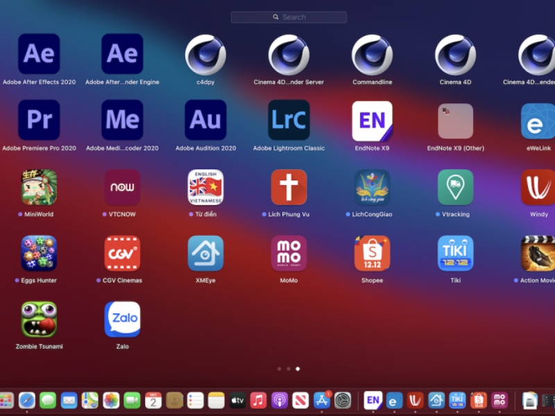Open EndNote X9 from the Launchpad grid
555x416 pixels.
pyautogui.click(x=372, y=121)
